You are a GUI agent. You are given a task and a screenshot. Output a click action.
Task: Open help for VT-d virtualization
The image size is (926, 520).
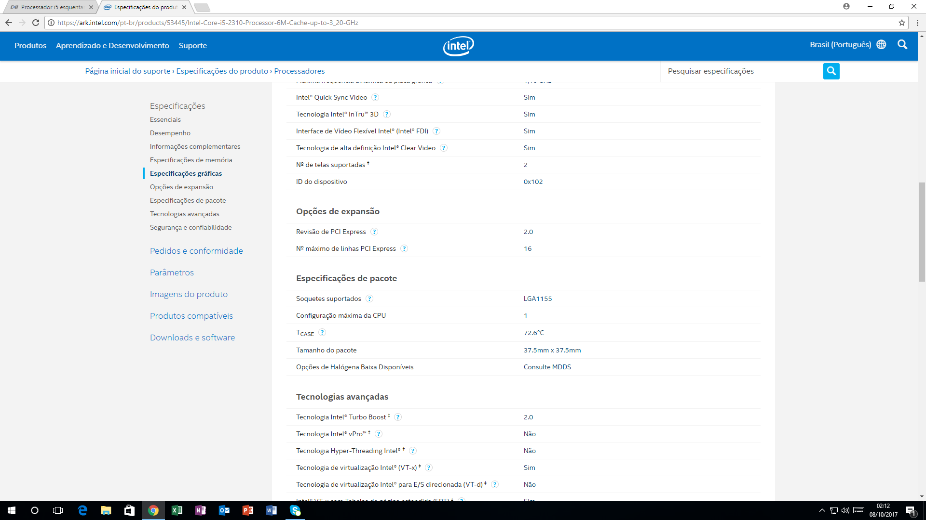point(494,485)
